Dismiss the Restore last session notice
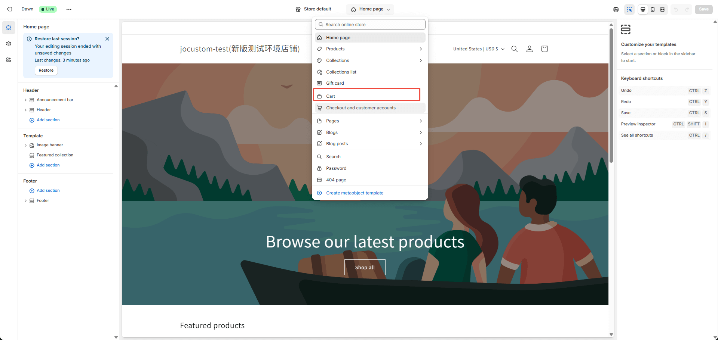Image resolution: width=718 pixels, height=340 pixels. [x=107, y=39]
